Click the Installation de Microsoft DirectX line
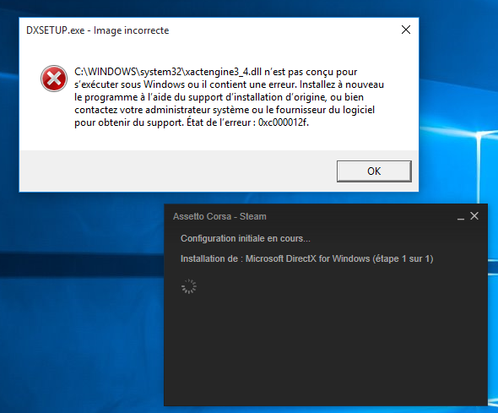This screenshot has width=498, height=413. pyautogui.click(x=306, y=258)
